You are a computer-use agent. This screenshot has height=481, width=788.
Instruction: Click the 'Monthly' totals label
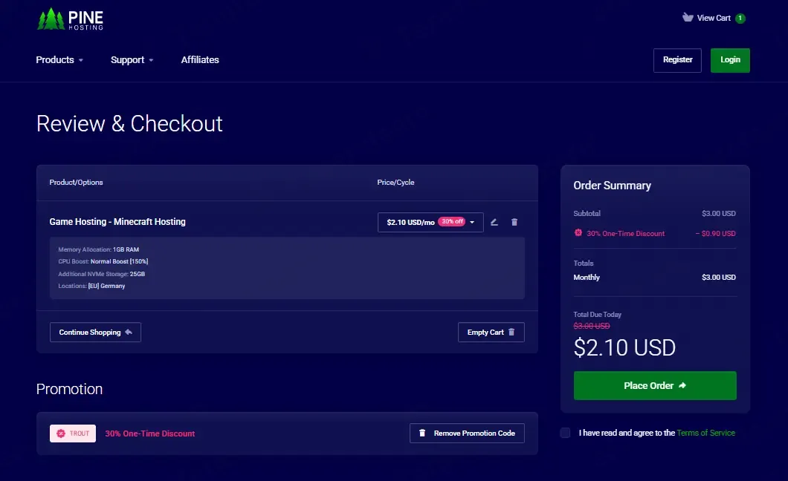587,278
